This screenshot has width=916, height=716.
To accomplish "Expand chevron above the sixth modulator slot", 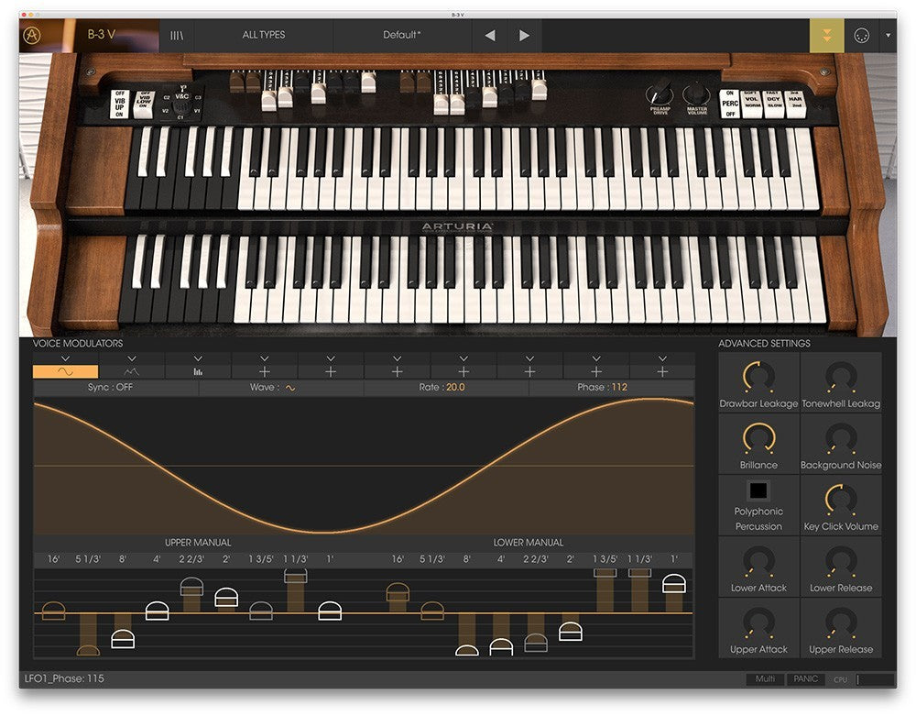I will coord(398,358).
